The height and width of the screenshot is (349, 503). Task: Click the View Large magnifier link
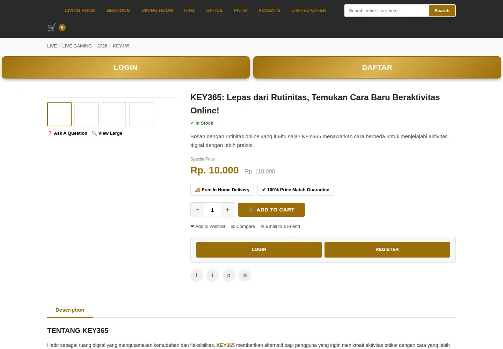tap(107, 133)
